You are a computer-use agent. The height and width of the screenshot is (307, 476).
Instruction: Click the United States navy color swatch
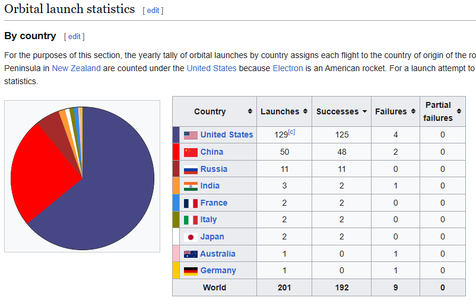click(x=176, y=135)
